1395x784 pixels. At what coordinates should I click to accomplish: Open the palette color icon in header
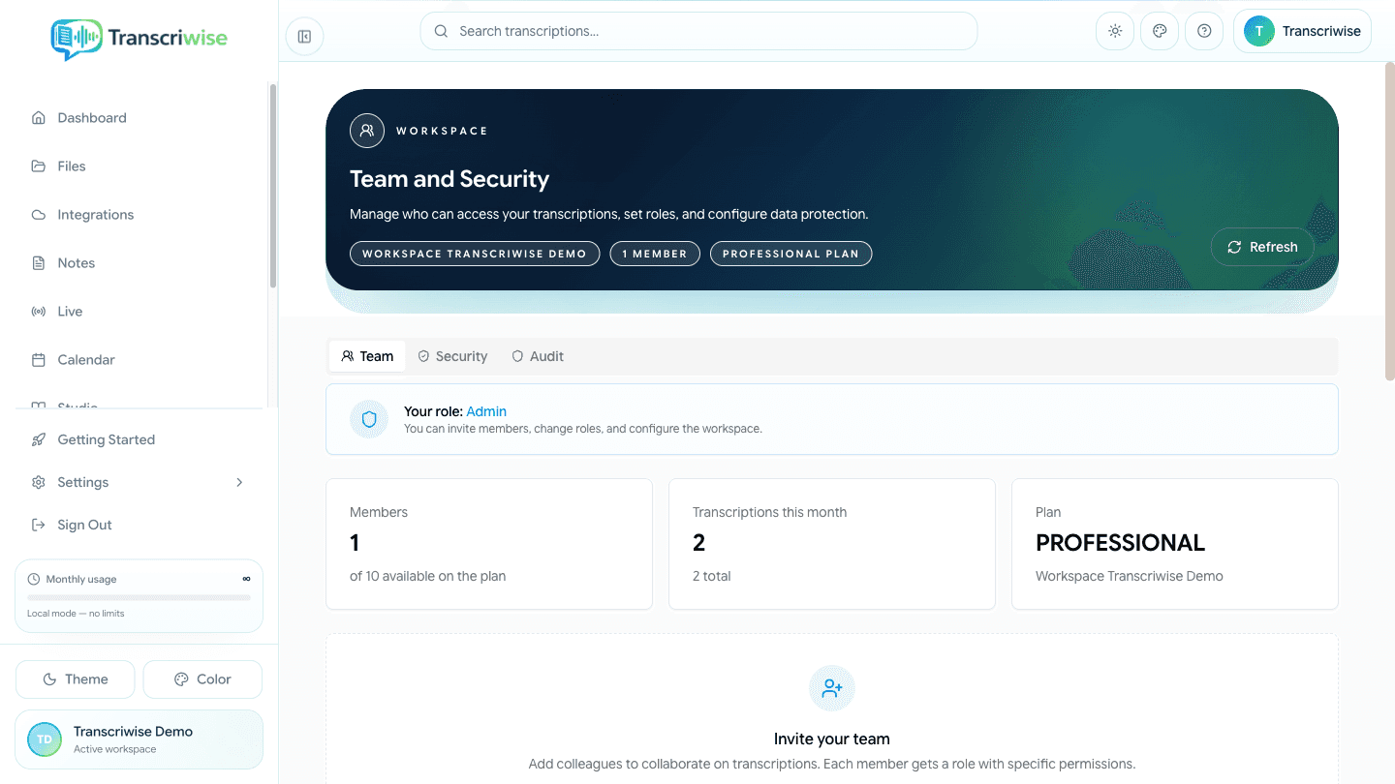pyautogui.click(x=1160, y=31)
